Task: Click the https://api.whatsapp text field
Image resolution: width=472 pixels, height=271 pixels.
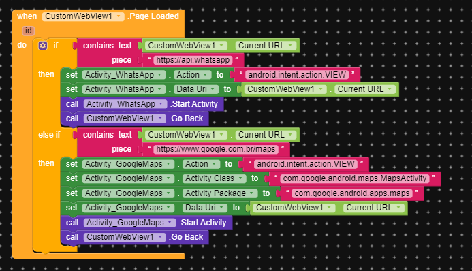Action: 193,60
